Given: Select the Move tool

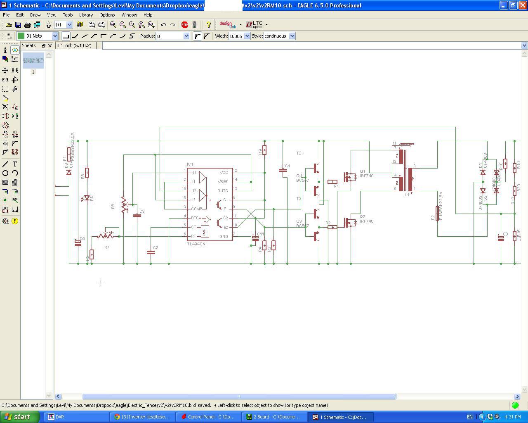Looking at the screenshot, I should pos(5,71).
